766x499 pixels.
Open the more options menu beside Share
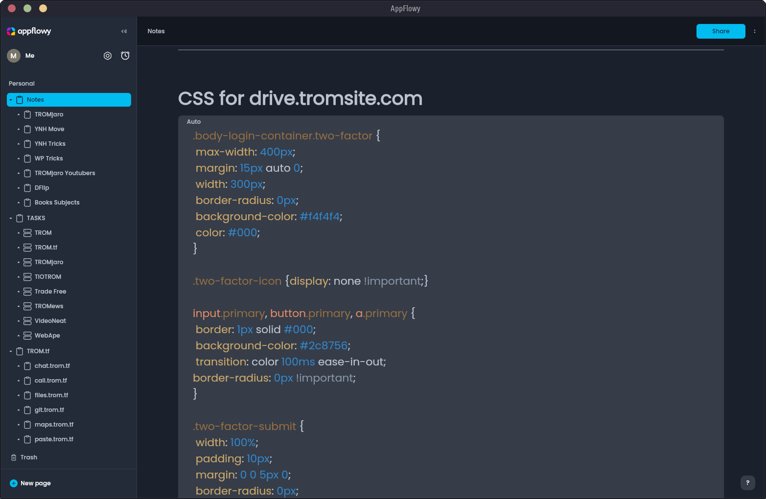[754, 31]
